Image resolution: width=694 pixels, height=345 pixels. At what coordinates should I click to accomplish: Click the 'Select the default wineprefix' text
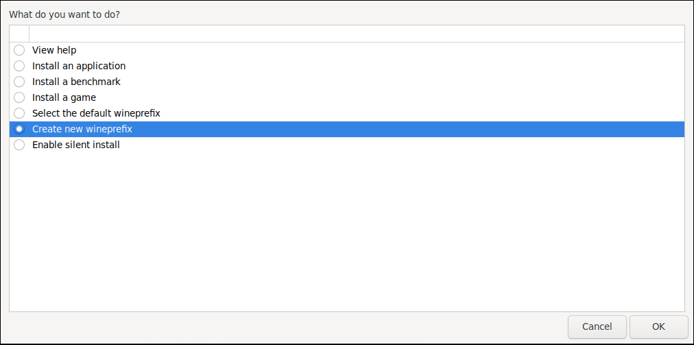(x=96, y=113)
